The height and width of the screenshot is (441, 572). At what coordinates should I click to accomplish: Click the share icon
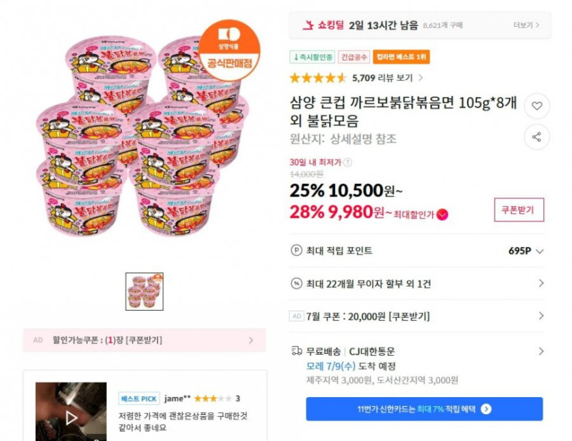[536, 136]
